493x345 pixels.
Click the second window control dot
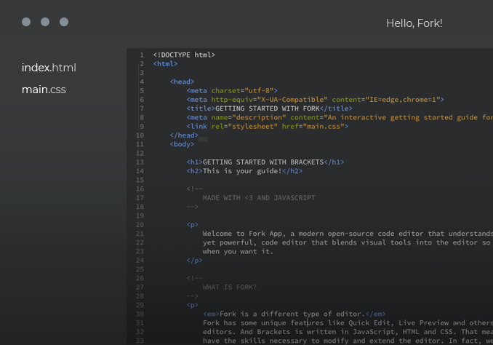pos(45,22)
